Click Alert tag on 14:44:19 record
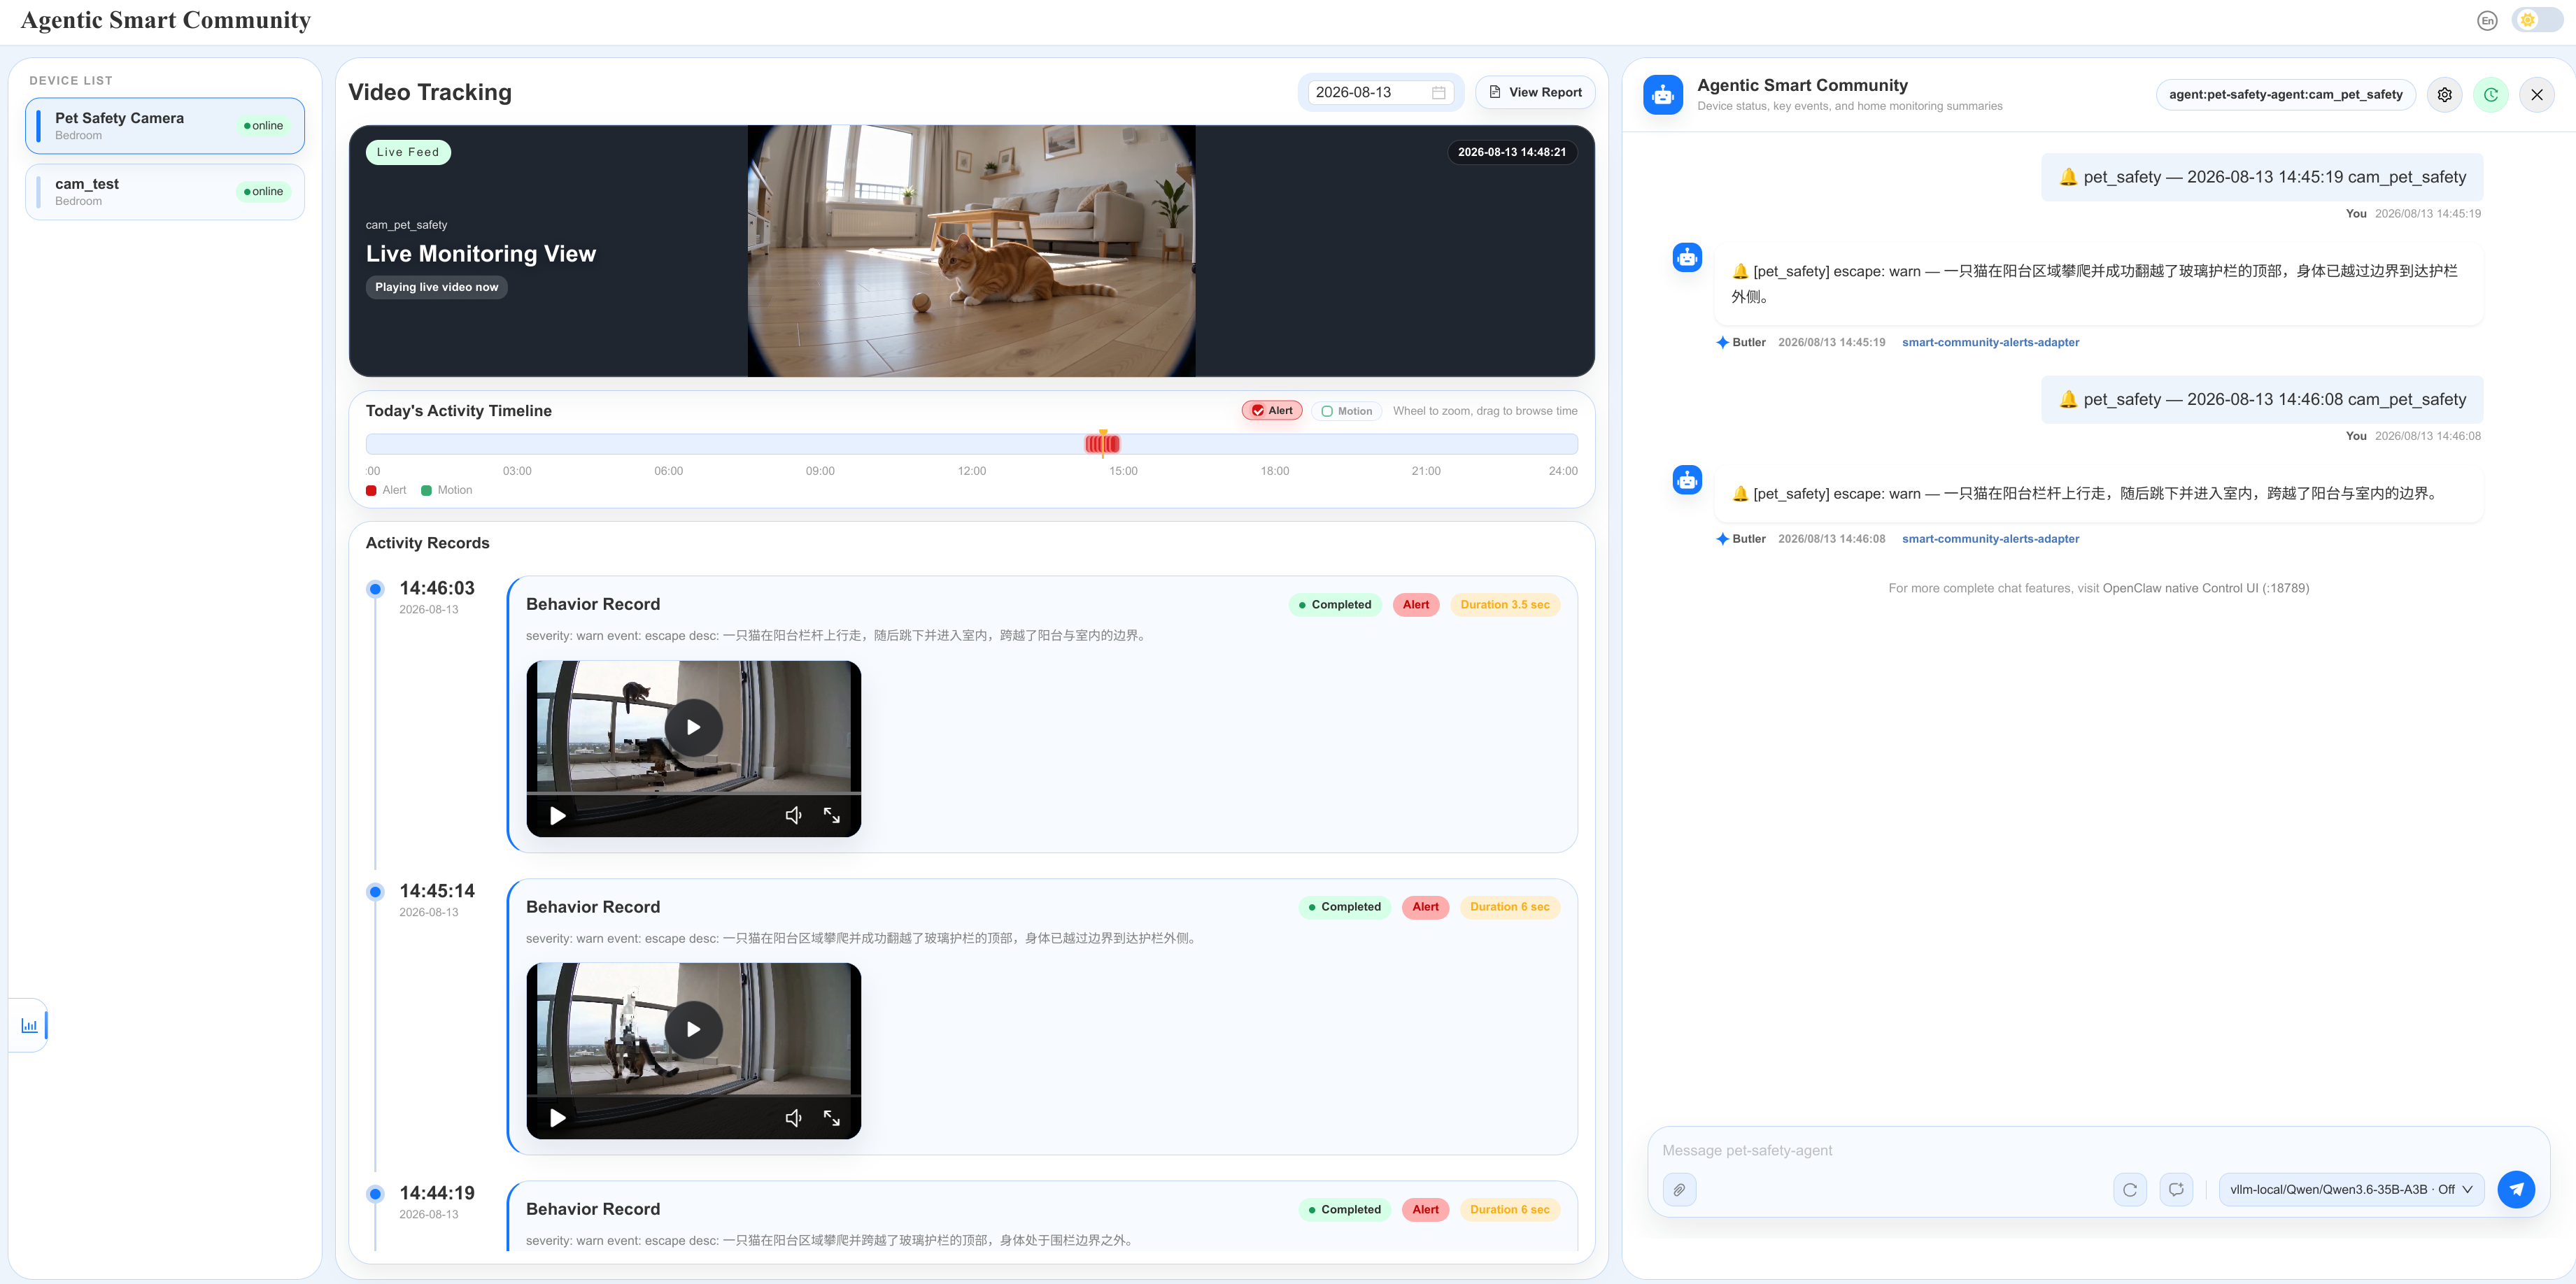2576x1284 pixels. click(x=1425, y=1210)
